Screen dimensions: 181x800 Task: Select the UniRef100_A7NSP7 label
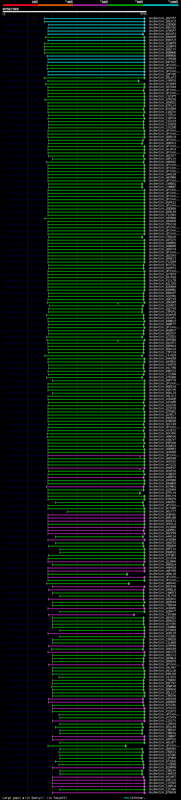[x=162, y=31]
